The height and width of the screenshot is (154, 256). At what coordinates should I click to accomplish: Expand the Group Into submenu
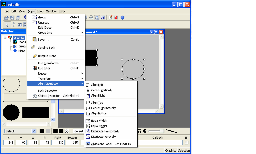pos(45,33)
